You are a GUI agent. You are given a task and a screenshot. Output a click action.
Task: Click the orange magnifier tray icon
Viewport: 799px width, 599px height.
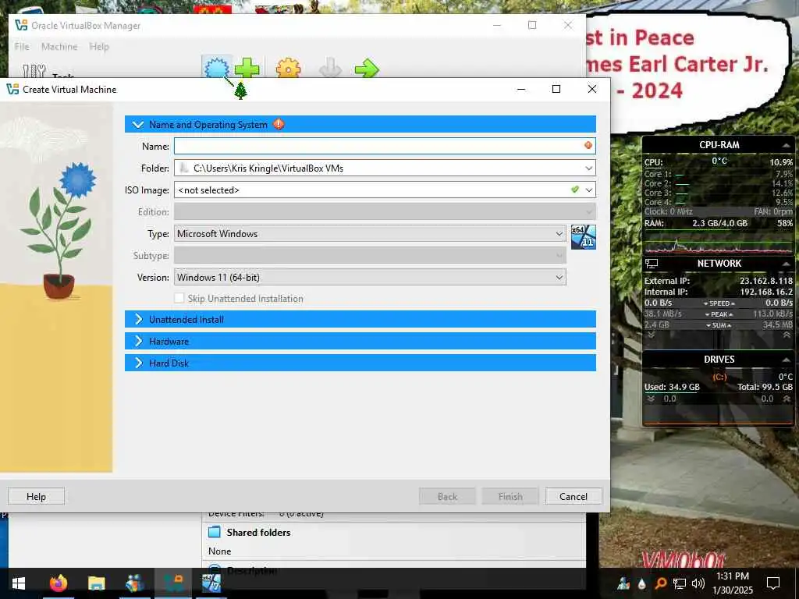(660, 583)
